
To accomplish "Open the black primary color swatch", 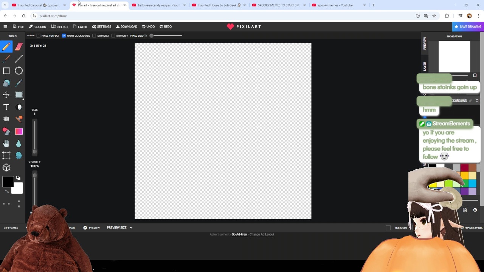I will (x=8, y=182).
